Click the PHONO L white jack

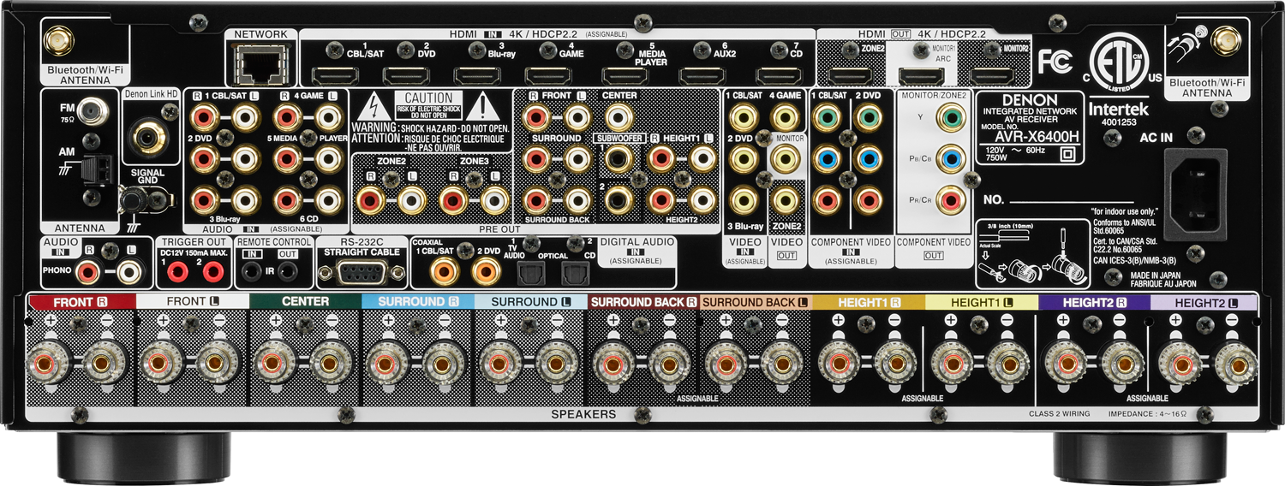(129, 273)
